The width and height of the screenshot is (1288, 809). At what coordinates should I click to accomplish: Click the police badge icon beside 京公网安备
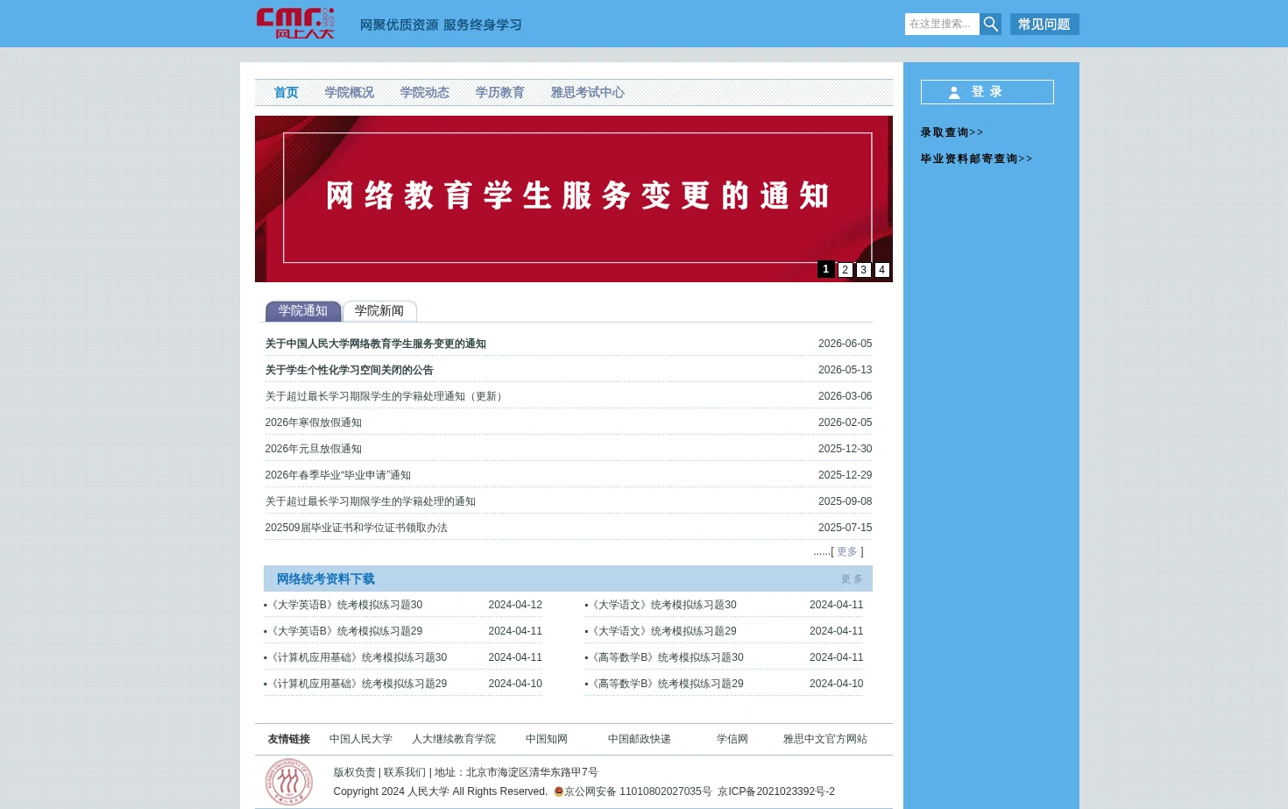pyautogui.click(x=558, y=791)
